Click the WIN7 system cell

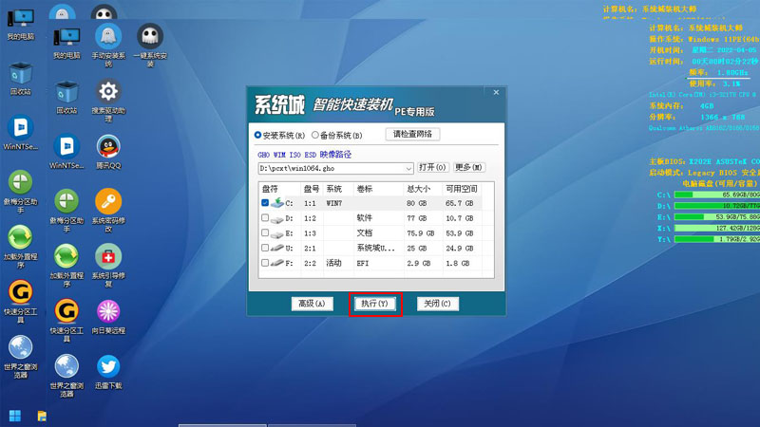tap(334, 203)
